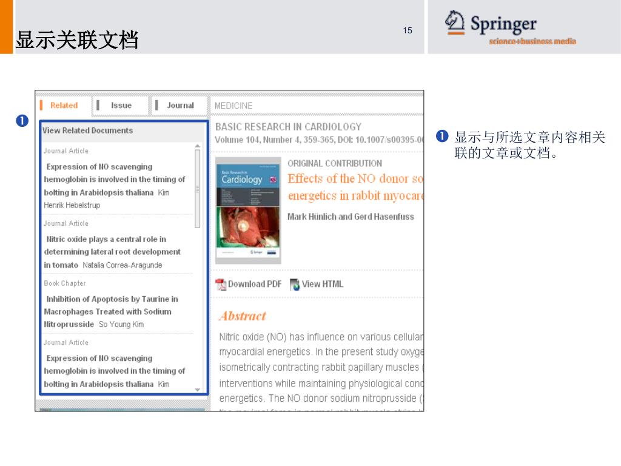This screenshot has width=621, height=466.
Task: Click the HTML page icon beside View HTML
Action: (x=295, y=284)
